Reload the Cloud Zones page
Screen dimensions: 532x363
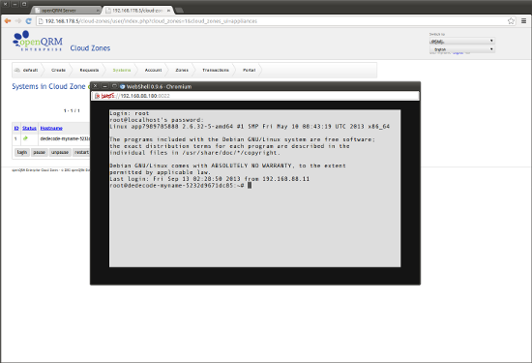[29, 21]
